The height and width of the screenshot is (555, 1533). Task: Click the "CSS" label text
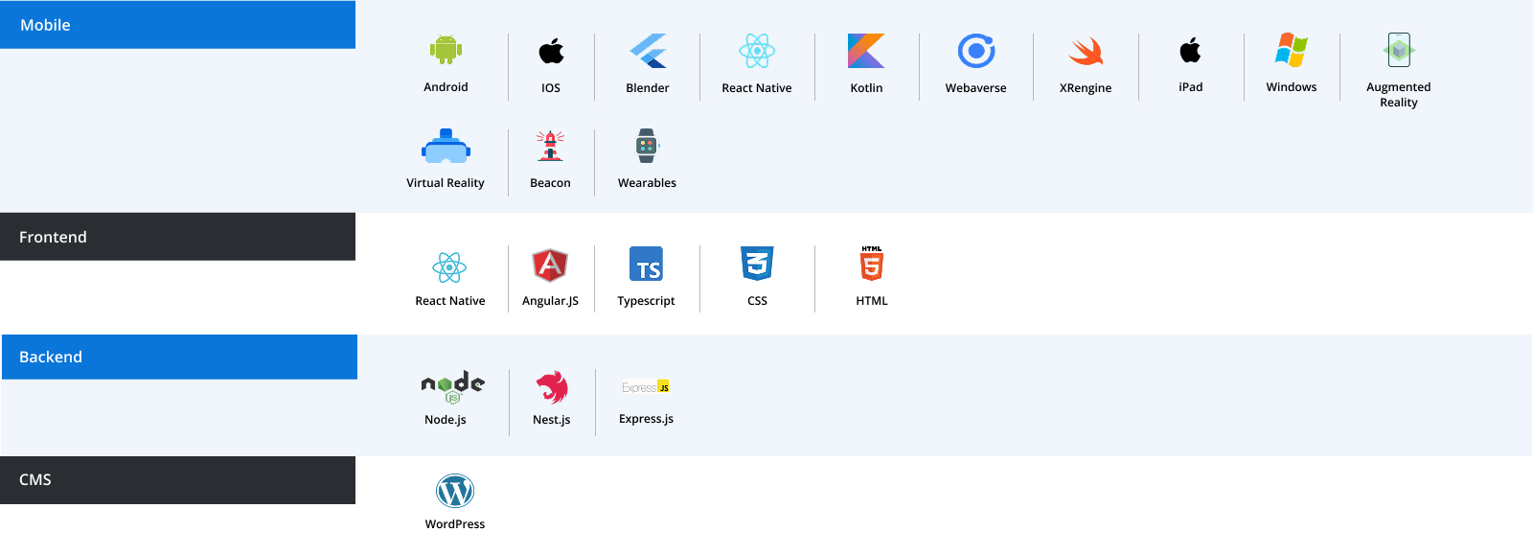(757, 301)
